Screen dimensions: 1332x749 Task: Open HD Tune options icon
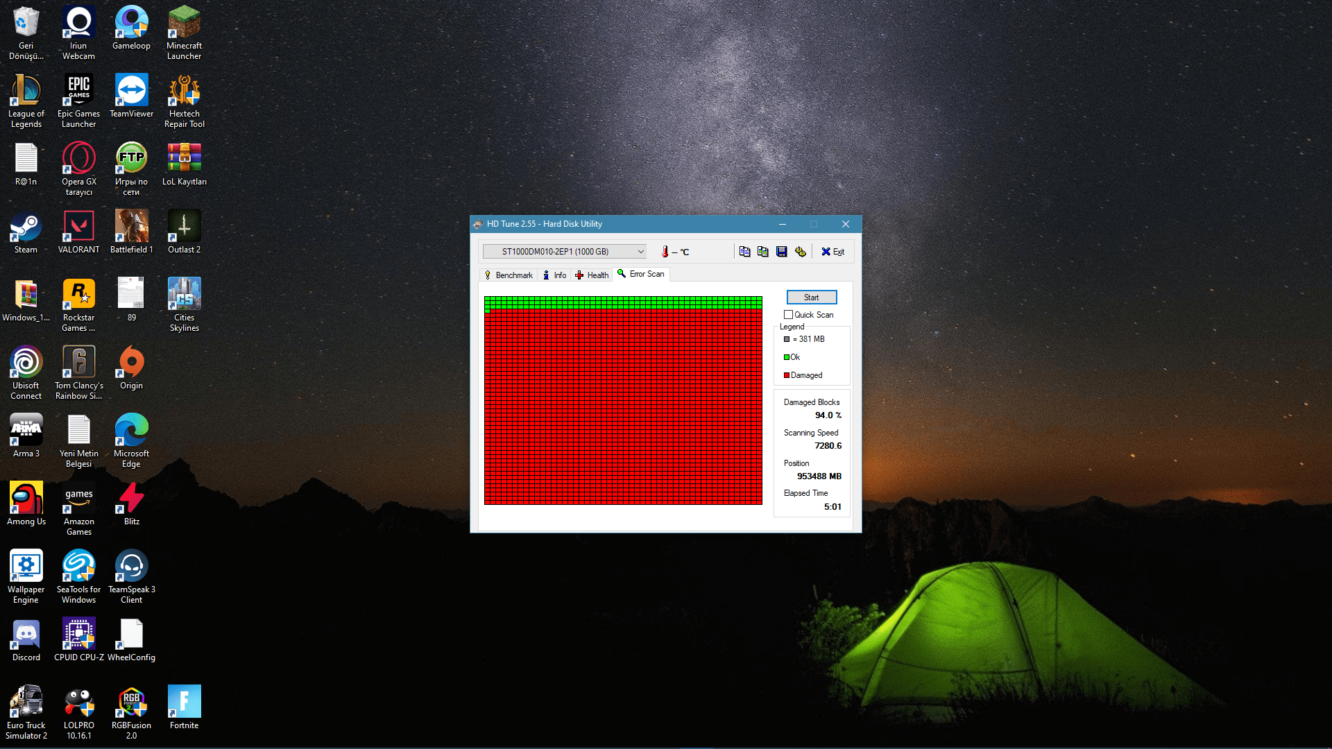tap(801, 252)
